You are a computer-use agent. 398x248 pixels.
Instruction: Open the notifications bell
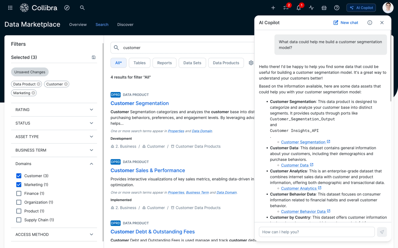click(298, 8)
